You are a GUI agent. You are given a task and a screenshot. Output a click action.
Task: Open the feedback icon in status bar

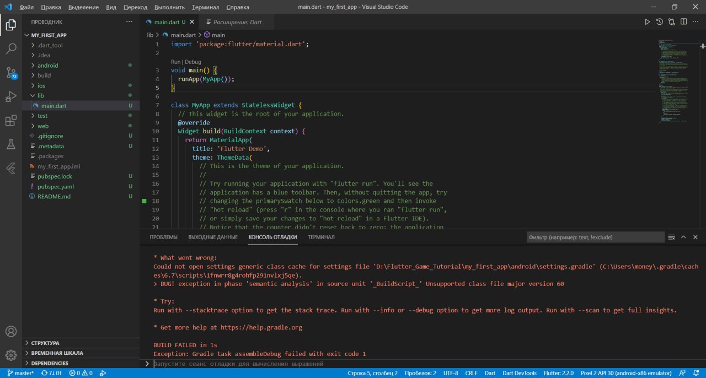click(682, 373)
